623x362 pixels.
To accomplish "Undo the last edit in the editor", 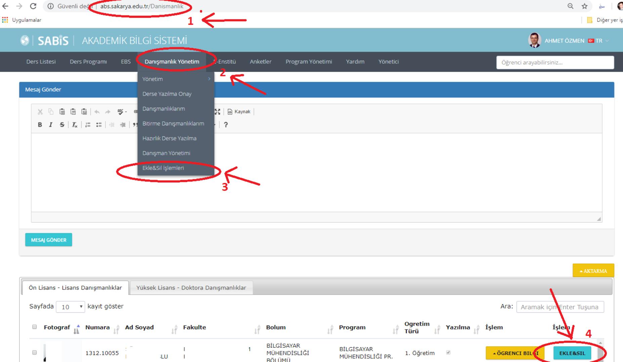I will (x=97, y=112).
